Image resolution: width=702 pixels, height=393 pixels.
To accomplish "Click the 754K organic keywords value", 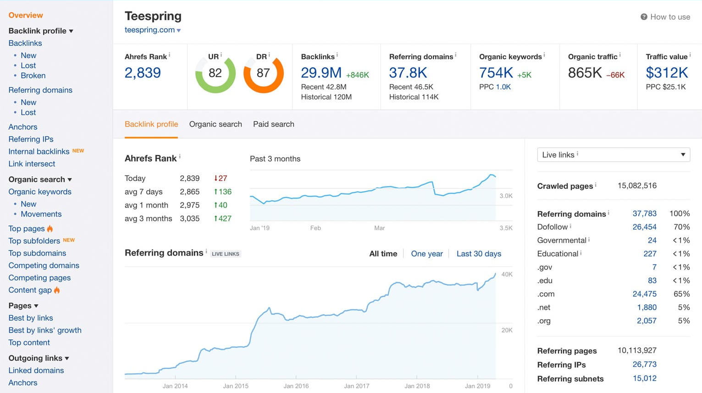I will [x=496, y=73].
